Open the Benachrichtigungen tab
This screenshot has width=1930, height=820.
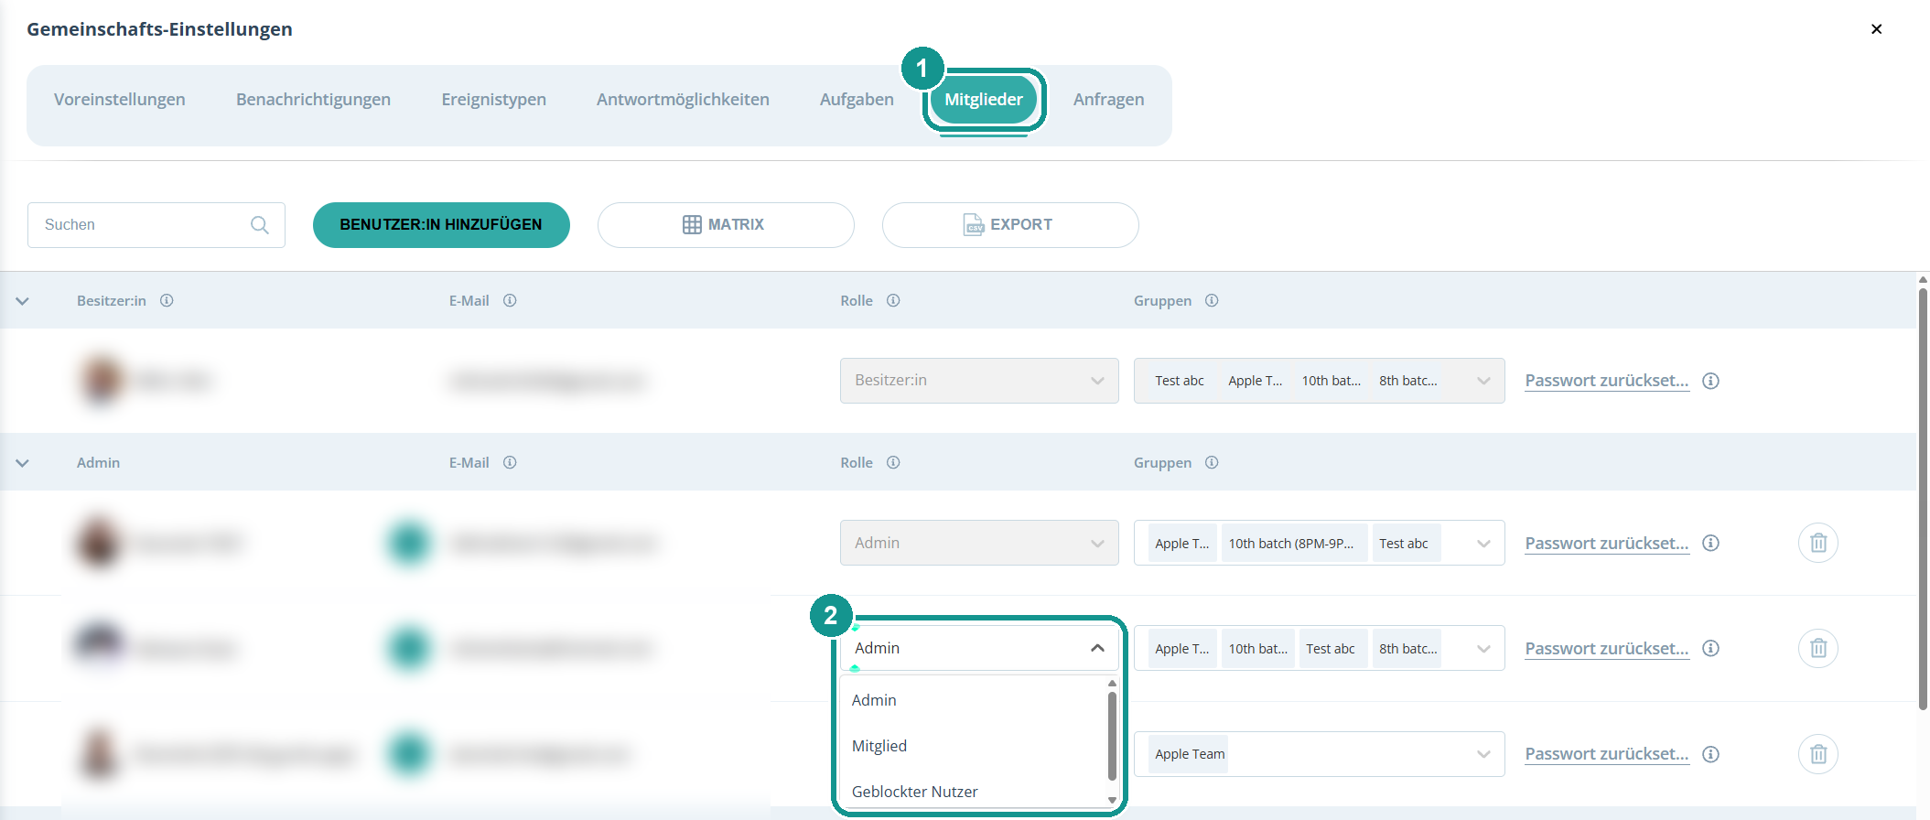tap(313, 99)
